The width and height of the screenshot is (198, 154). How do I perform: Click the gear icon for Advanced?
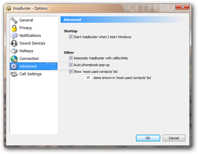coord(14,66)
